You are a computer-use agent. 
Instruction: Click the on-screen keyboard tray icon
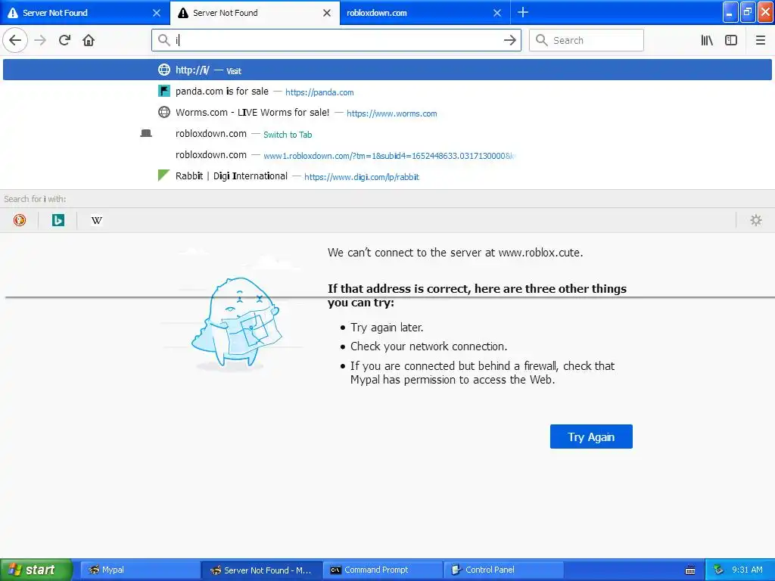coord(690,570)
